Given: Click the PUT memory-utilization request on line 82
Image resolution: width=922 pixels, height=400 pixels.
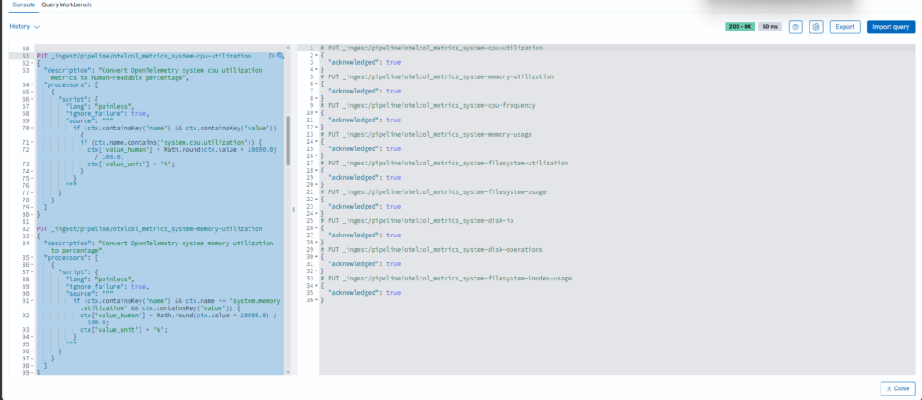Looking at the screenshot, I should [x=149, y=228].
